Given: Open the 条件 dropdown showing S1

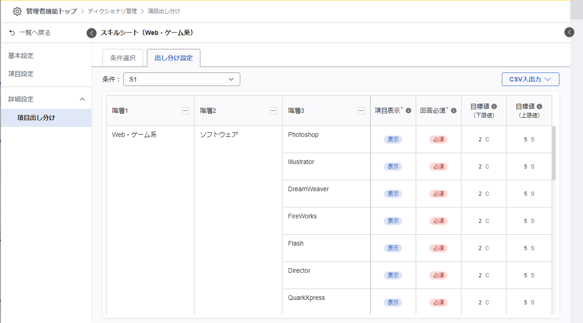Looking at the screenshot, I should click(x=182, y=79).
